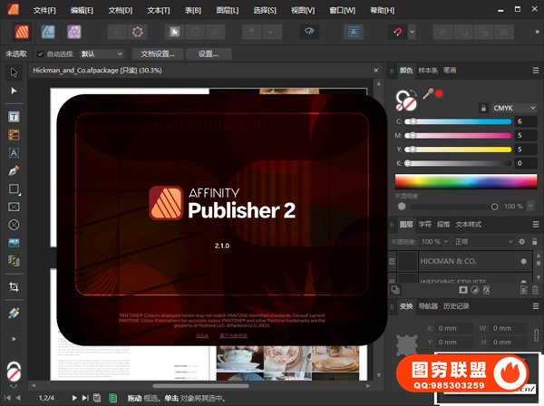Click the eyedropper color picker icon

click(426, 92)
